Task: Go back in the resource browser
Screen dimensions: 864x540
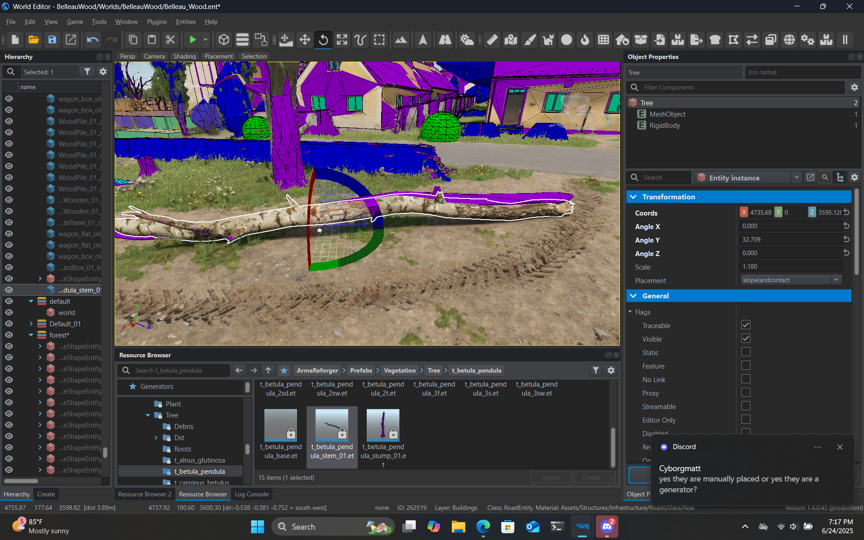Action: pyautogui.click(x=239, y=370)
